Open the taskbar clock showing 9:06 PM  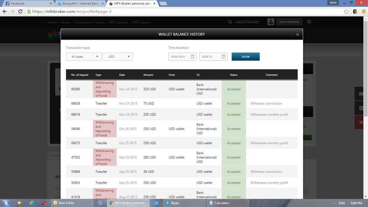tap(356, 203)
